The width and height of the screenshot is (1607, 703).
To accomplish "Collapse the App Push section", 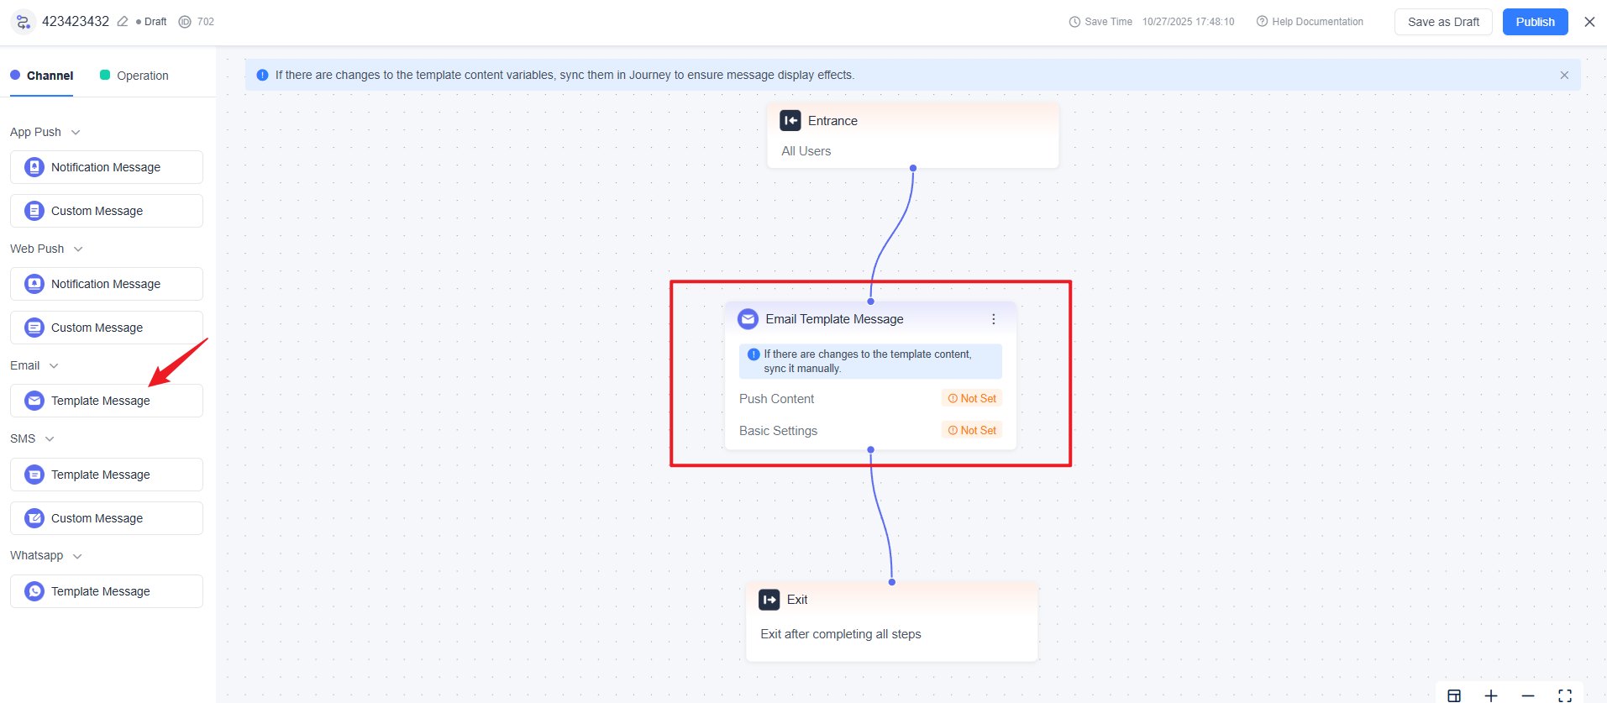I will tap(76, 133).
